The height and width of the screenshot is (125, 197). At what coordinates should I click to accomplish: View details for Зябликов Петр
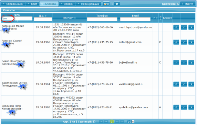(176, 107)
